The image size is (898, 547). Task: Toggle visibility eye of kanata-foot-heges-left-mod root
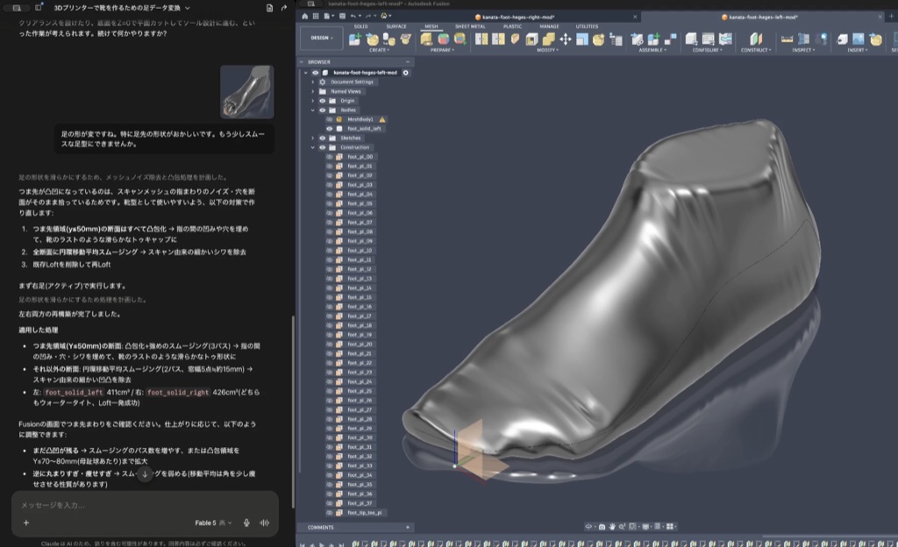(x=315, y=73)
